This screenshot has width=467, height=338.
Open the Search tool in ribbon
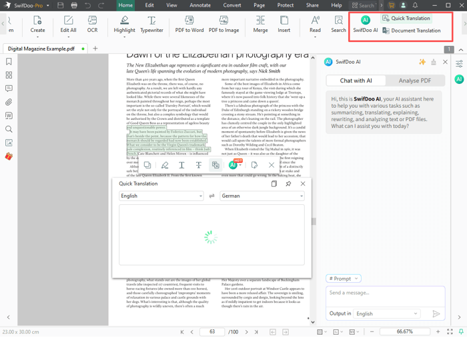click(339, 25)
